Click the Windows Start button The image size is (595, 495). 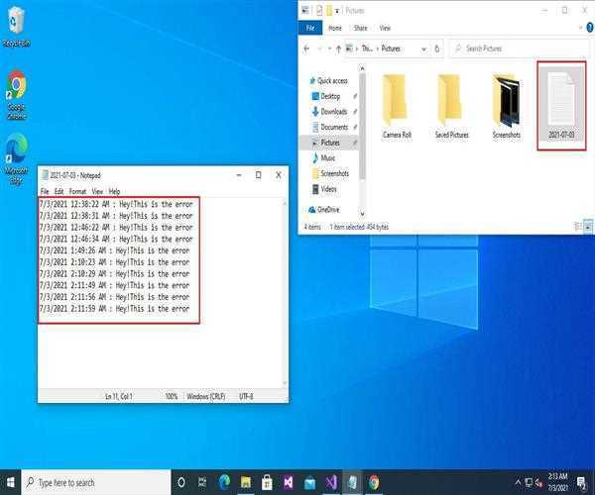pos(12,482)
